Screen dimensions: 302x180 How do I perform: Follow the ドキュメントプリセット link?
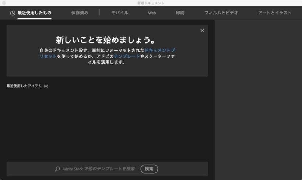pyautogui.click(x=160, y=50)
